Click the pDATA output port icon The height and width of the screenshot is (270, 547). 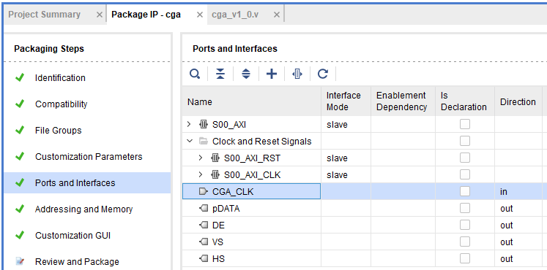click(204, 209)
